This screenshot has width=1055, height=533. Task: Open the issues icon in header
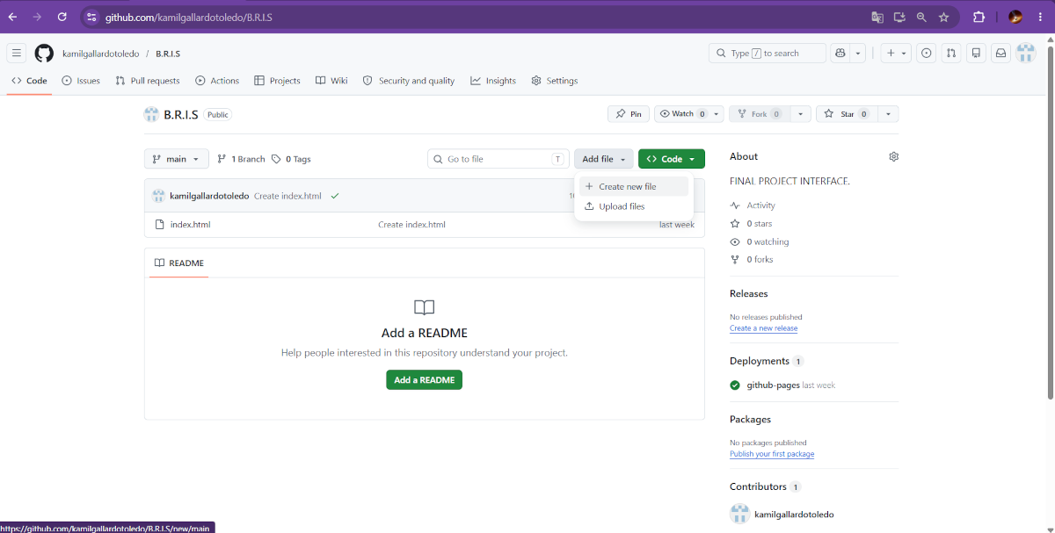pyautogui.click(x=926, y=54)
